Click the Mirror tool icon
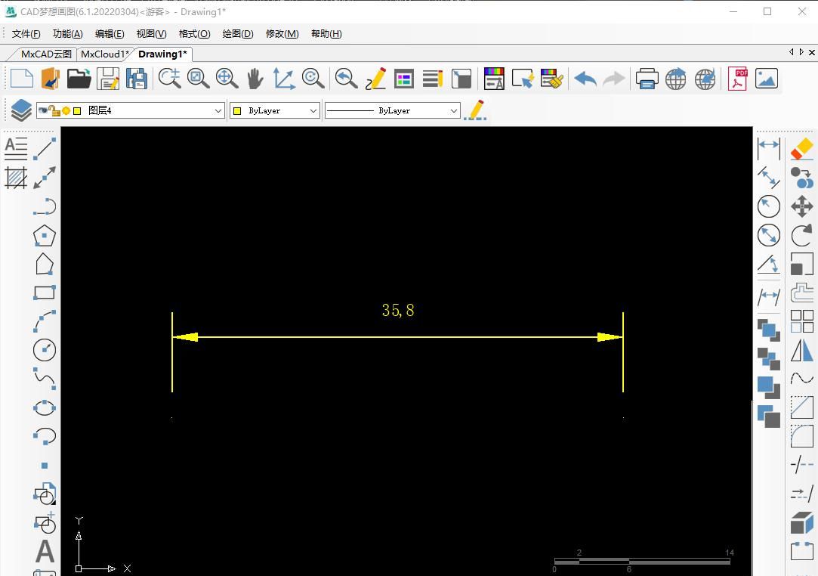This screenshot has height=576, width=818. pos(801,350)
